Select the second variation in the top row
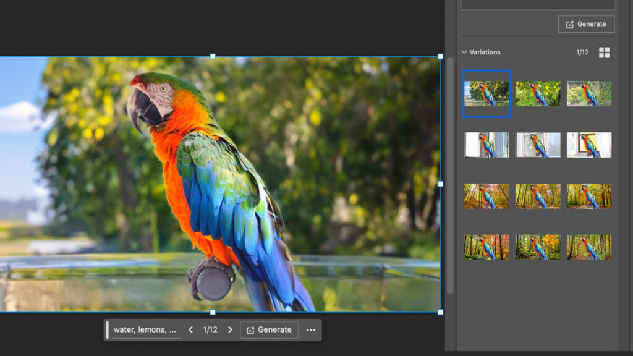Image resolution: width=633 pixels, height=356 pixels. point(538,94)
